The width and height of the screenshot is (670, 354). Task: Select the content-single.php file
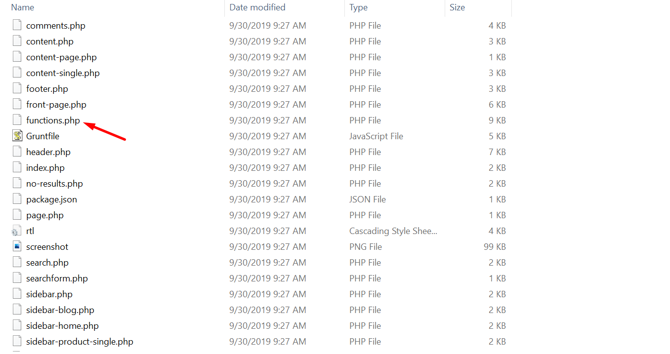click(63, 73)
